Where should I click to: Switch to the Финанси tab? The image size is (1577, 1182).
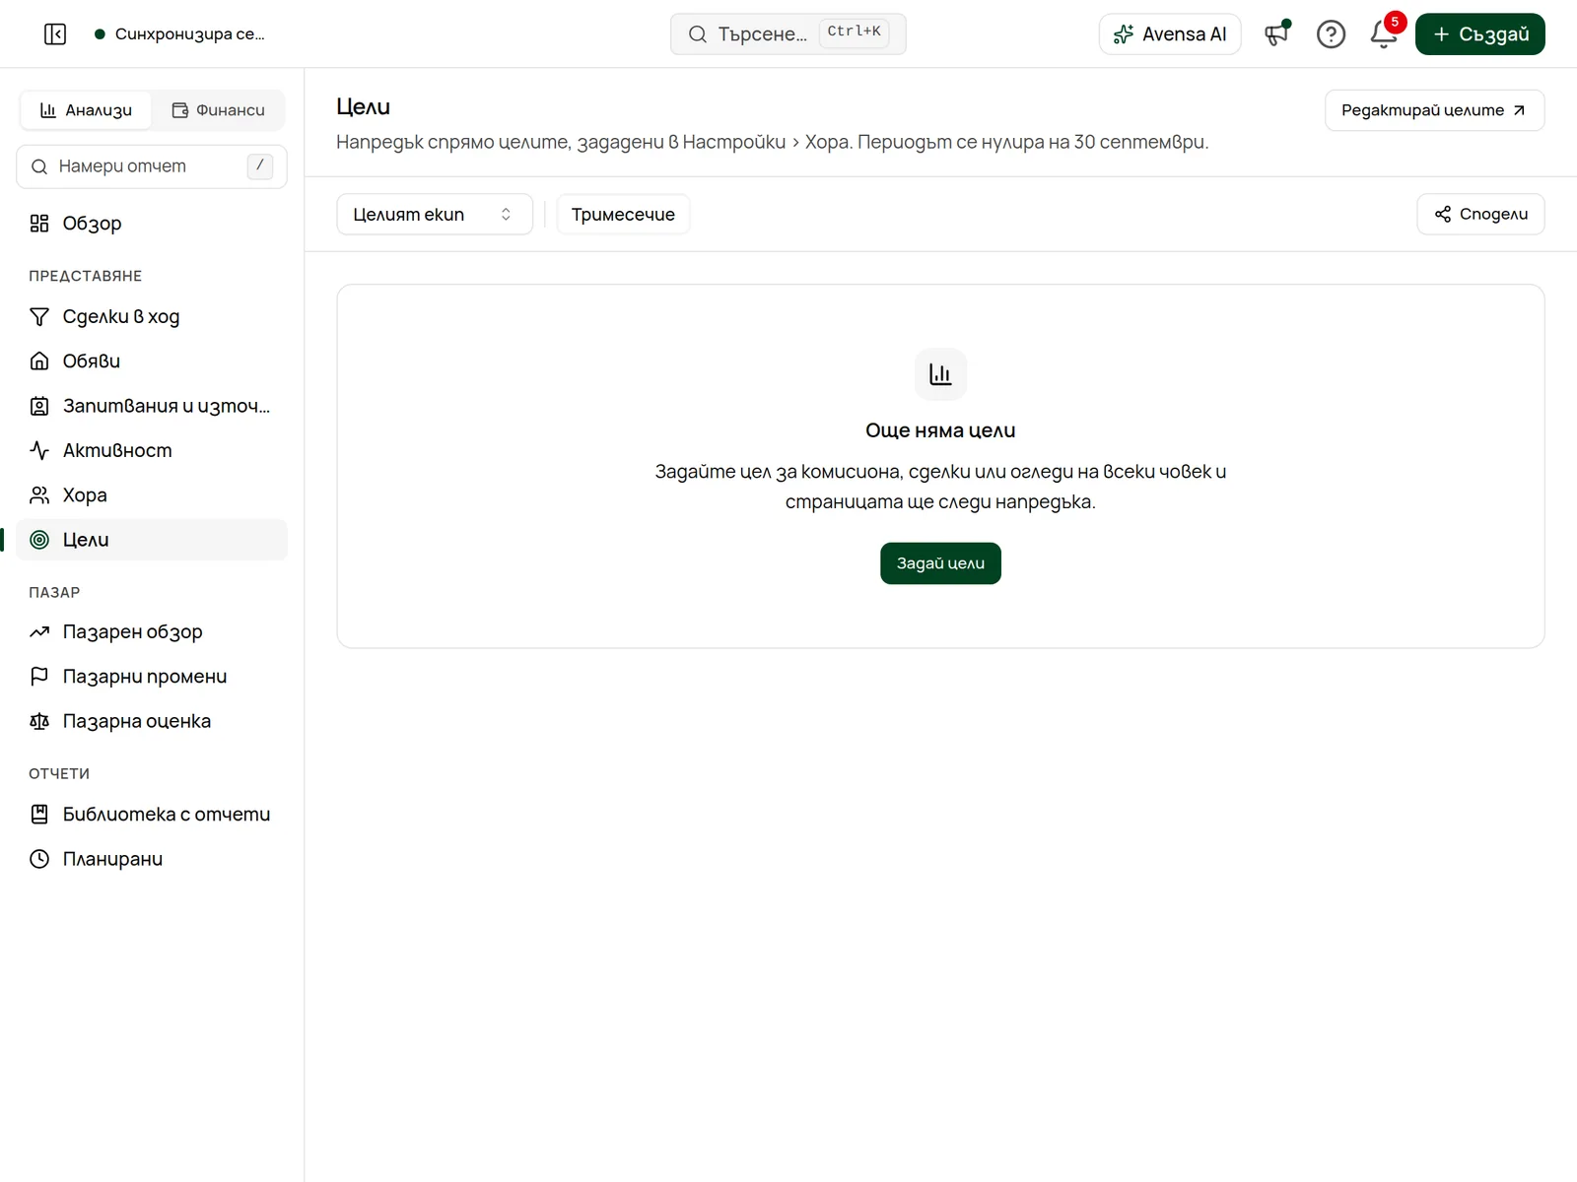click(219, 110)
